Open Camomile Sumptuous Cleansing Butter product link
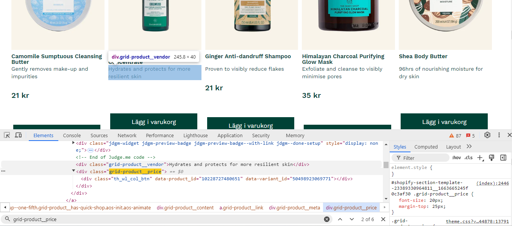512x226 pixels. [57, 59]
